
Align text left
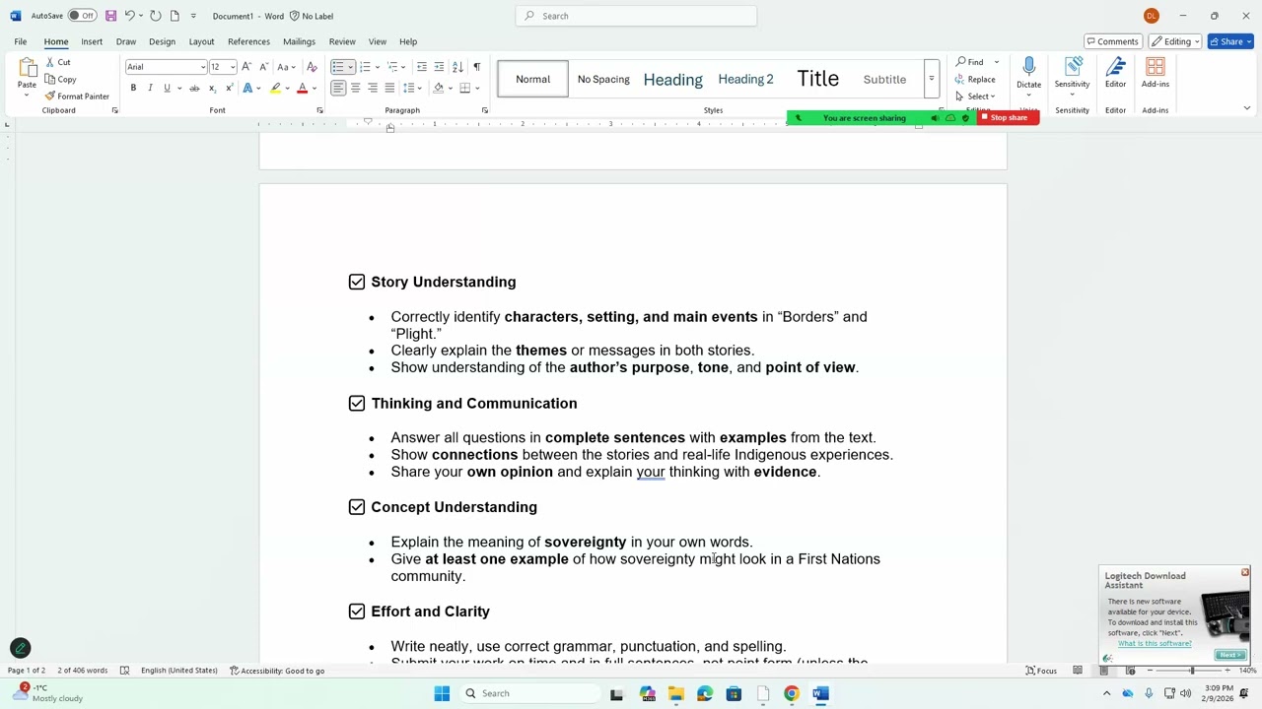coord(338,88)
